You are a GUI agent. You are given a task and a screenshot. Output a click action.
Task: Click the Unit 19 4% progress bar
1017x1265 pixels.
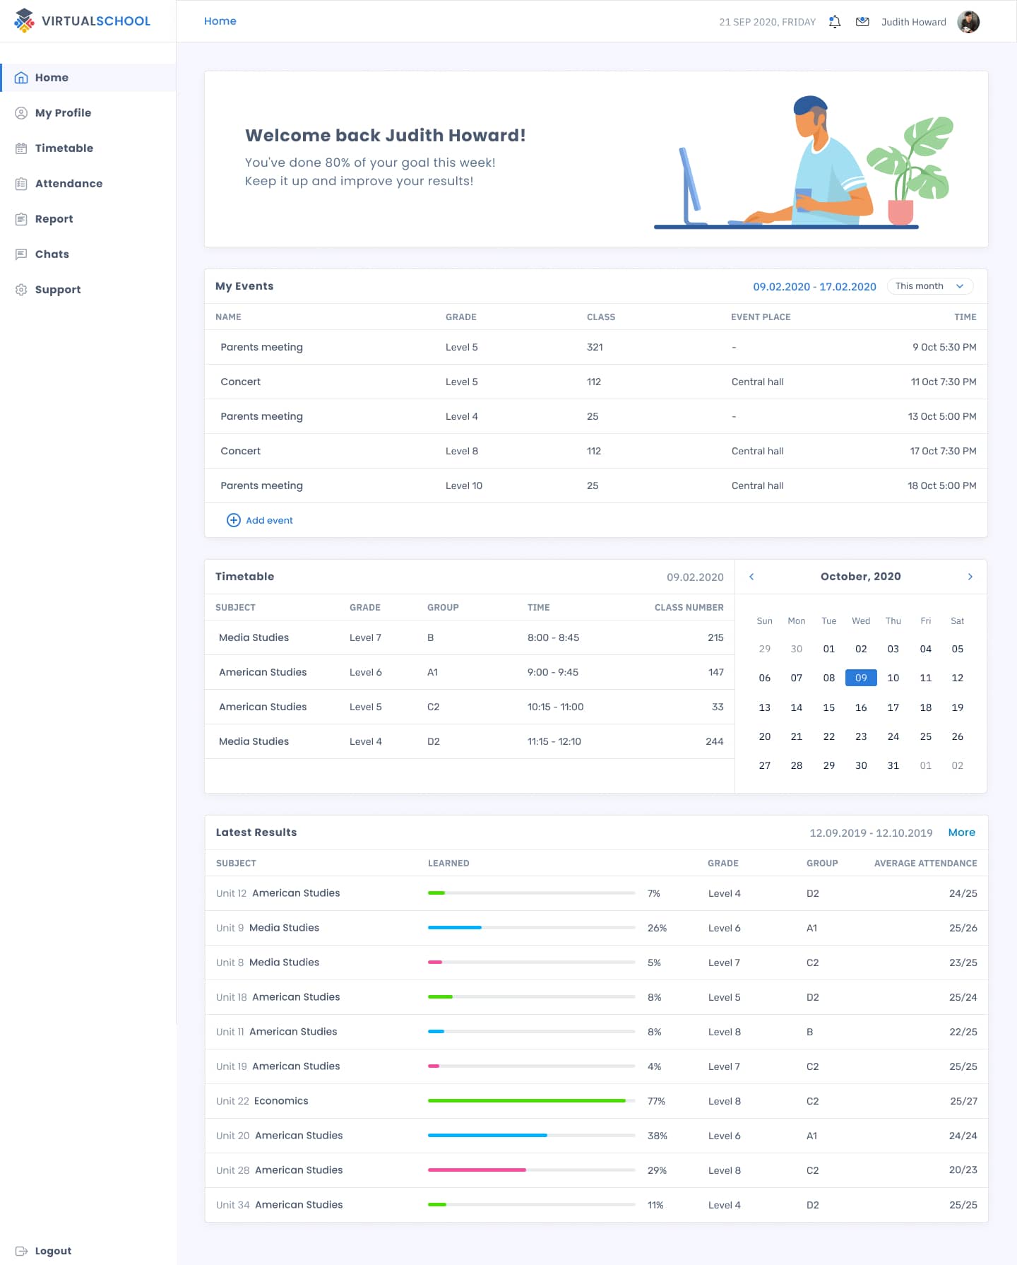pyautogui.click(x=532, y=1066)
